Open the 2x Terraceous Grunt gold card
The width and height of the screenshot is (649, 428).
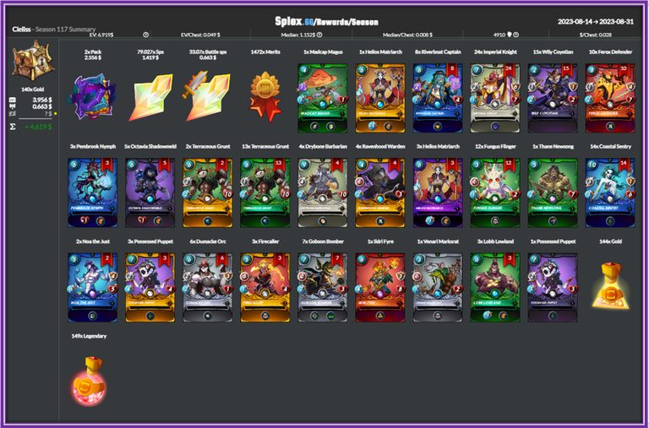tap(207, 192)
